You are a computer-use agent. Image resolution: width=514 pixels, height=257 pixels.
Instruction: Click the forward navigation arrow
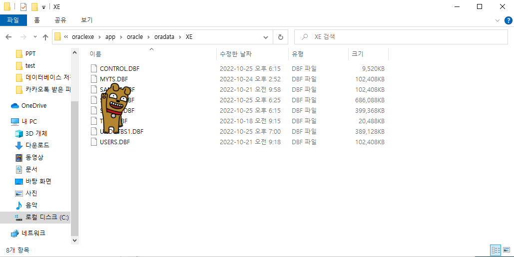coord(23,37)
